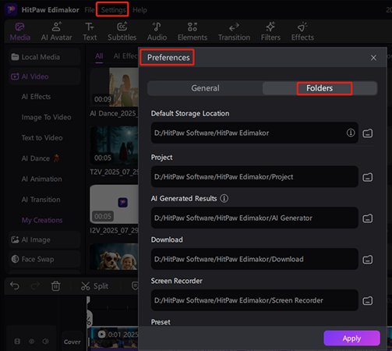
Task: Click the AI Generator path field
Action: pyautogui.click(x=255, y=218)
